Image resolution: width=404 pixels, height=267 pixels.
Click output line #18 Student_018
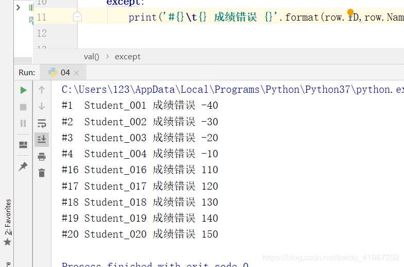click(140, 202)
